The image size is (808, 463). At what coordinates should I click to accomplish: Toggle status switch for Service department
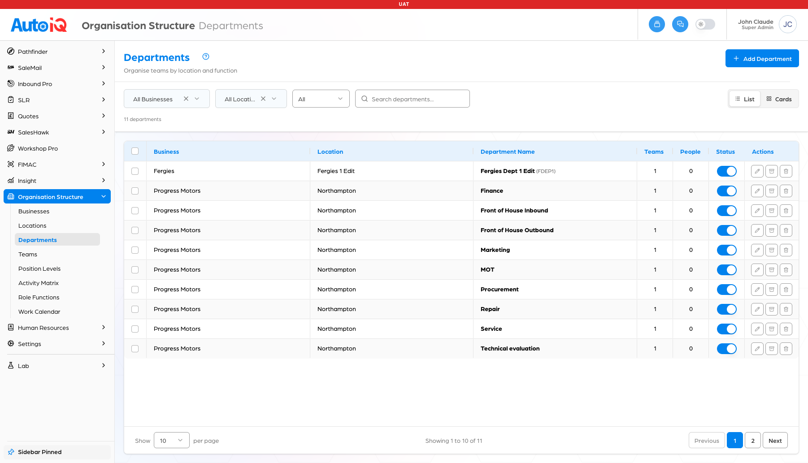tap(727, 329)
